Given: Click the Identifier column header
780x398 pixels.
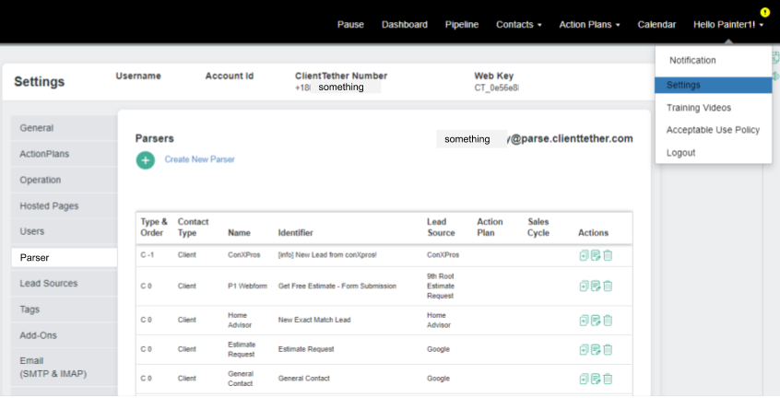Looking at the screenshot, I should click(x=295, y=232).
